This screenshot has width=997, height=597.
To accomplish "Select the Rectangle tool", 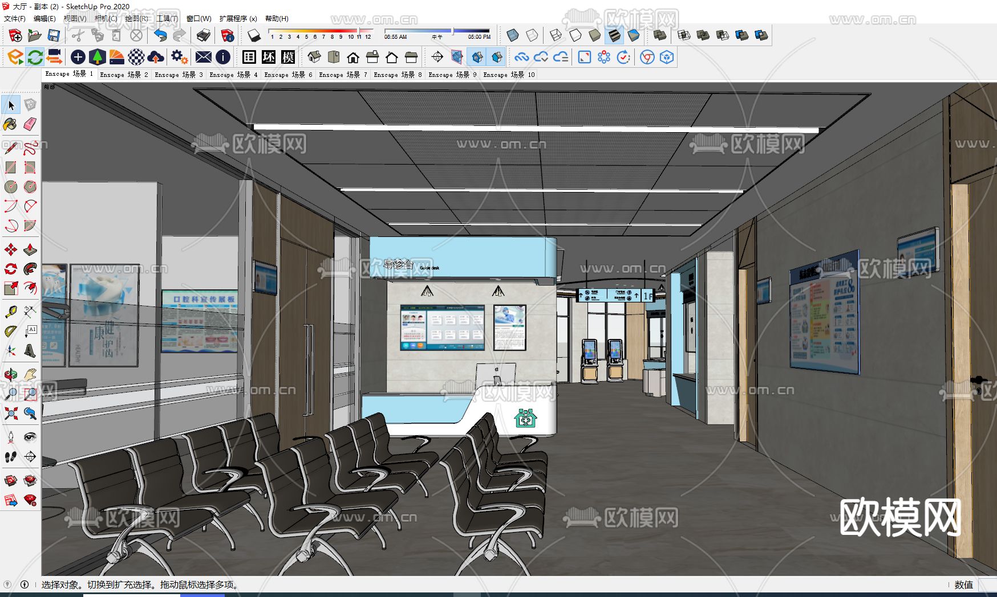I will pos(11,167).
